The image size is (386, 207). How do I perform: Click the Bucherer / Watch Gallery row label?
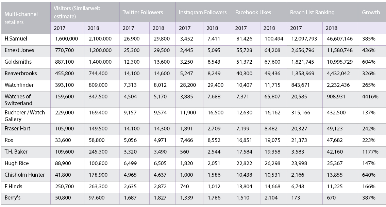click(x=25, y=116)
